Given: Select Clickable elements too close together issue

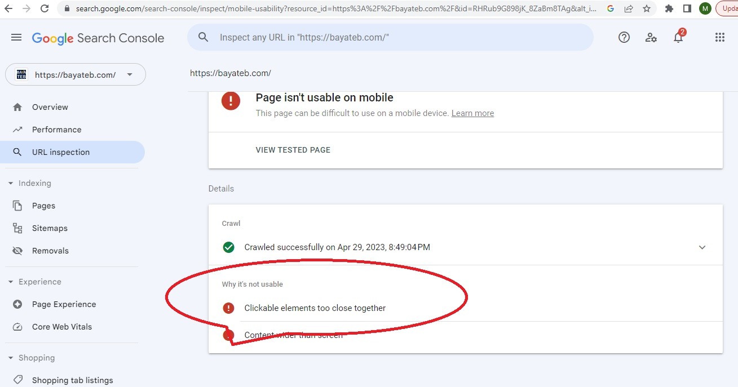Looking at the screenshot, I should 315,308.
